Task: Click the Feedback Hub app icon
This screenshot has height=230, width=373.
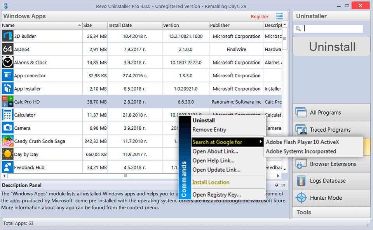Action: [x=7, y=167]
